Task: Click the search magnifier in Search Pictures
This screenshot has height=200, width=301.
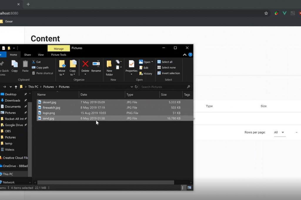Action: point(188,87)
